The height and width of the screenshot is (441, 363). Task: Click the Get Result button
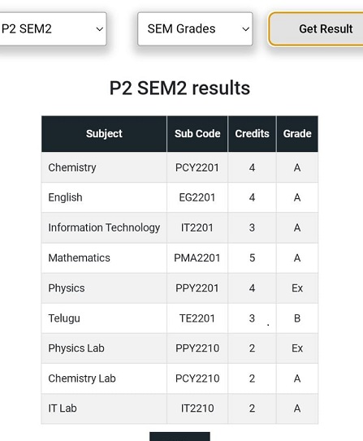pos(316,29)
